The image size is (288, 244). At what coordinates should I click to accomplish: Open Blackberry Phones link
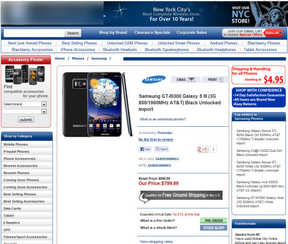(264, 43)
